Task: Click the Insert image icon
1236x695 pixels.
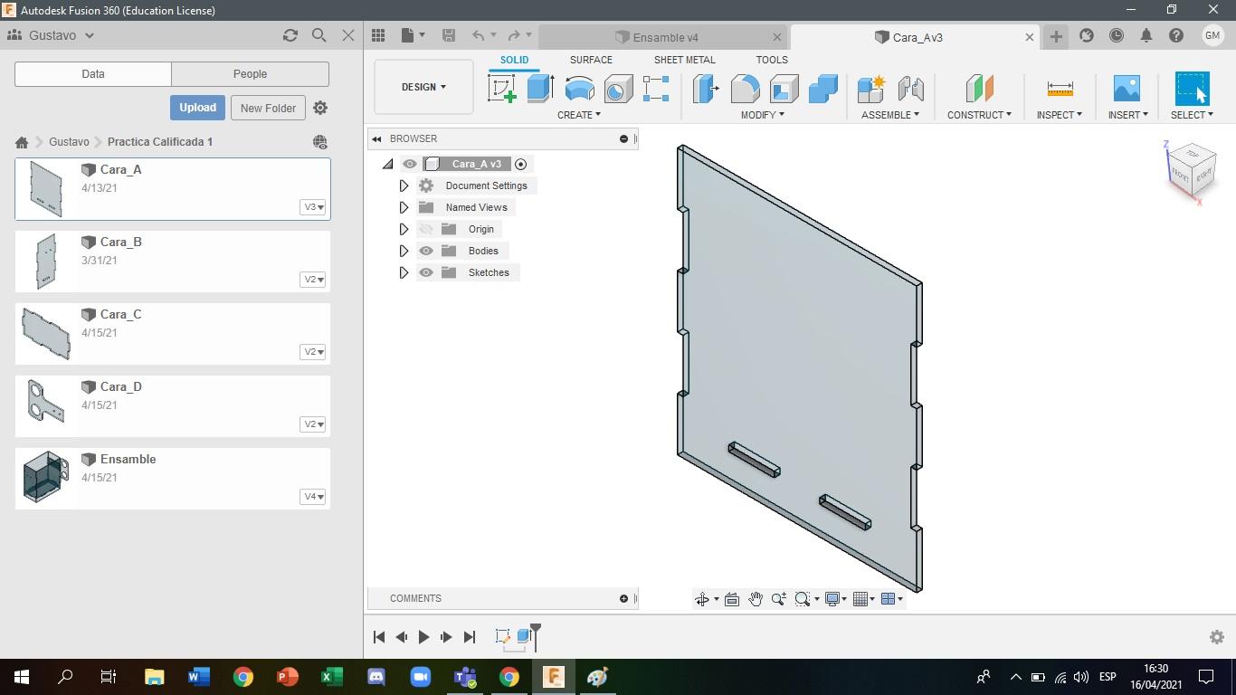Action: click(1127, 89)
